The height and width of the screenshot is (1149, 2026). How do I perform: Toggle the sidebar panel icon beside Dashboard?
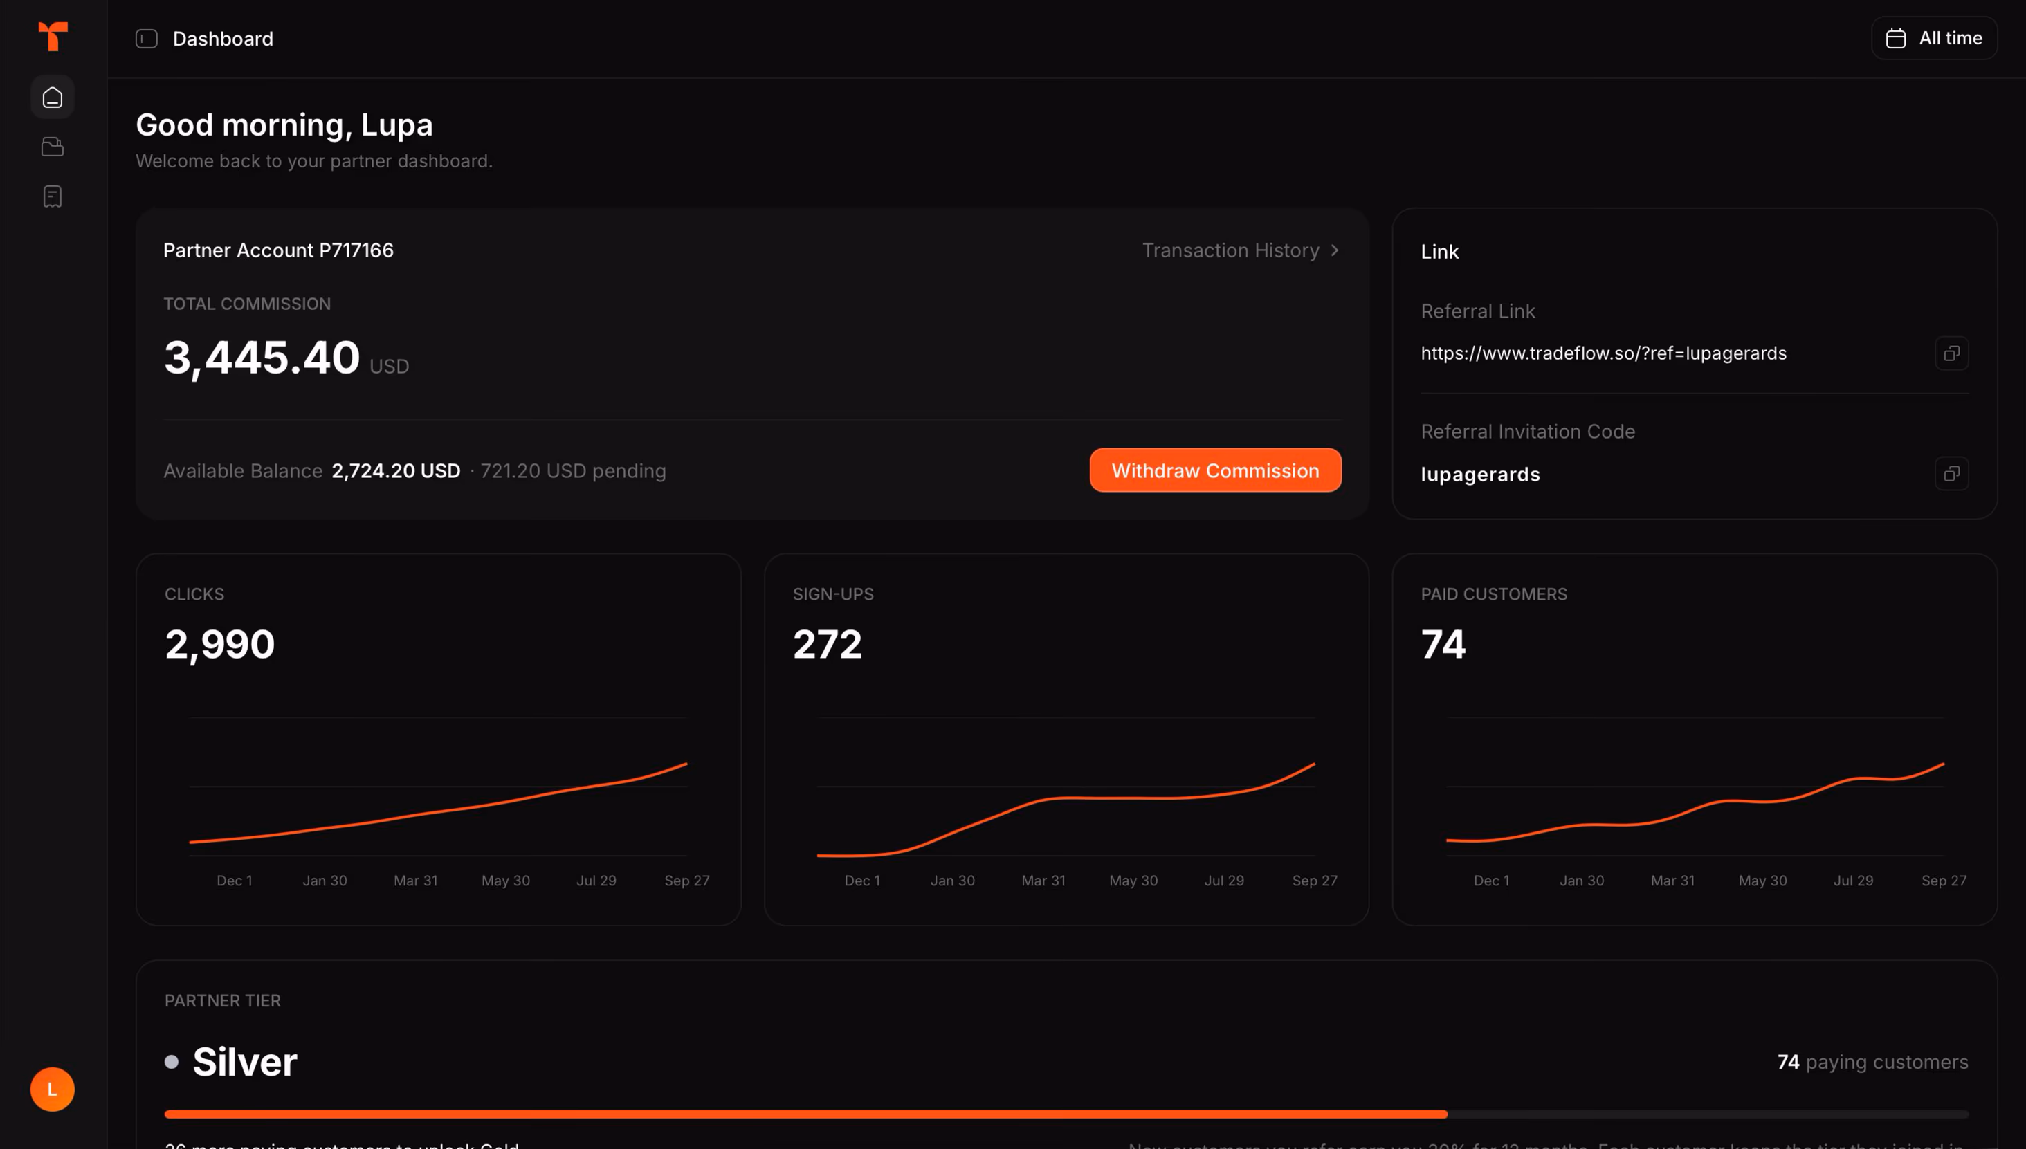click(x=147, y=39)
